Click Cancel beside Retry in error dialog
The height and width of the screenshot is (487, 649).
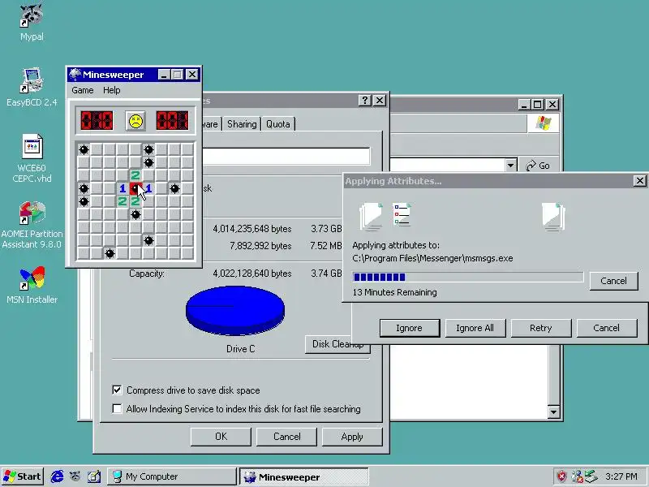coord(606,328)
